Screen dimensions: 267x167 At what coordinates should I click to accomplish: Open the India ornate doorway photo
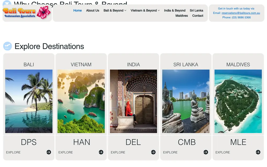[x=133, y=101]
